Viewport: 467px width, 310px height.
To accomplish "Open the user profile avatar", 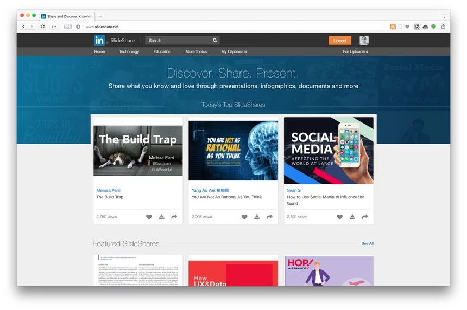I will 364,41.
